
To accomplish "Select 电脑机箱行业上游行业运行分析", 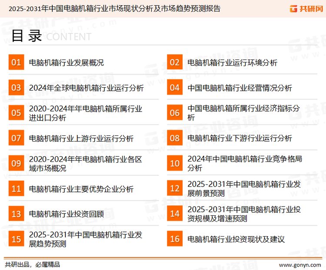I will 81,138.
